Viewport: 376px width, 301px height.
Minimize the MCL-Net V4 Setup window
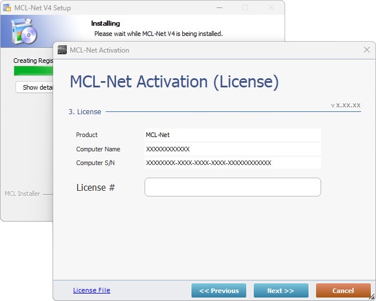click(219, 7)
